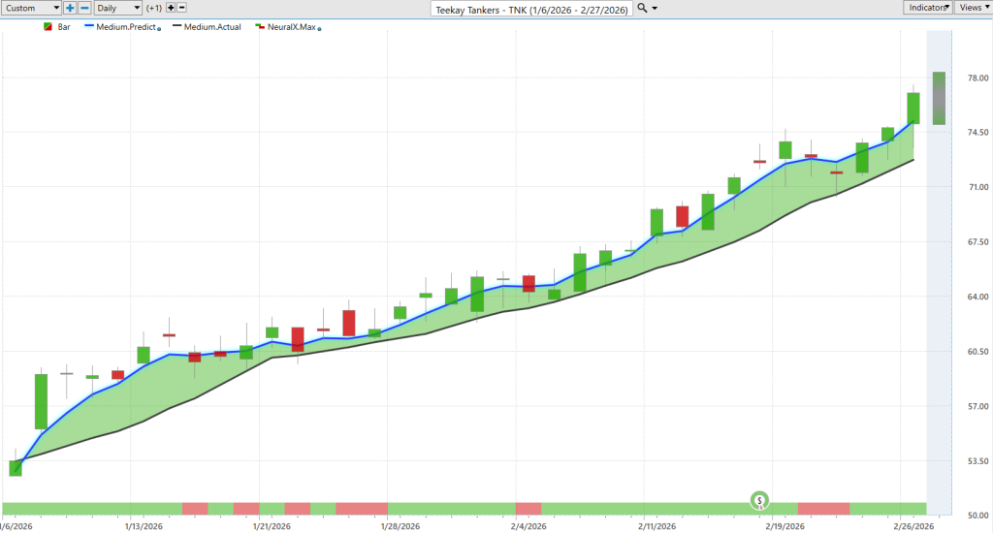
Task: Click the Bar legend icon
Action: (48, 26)
